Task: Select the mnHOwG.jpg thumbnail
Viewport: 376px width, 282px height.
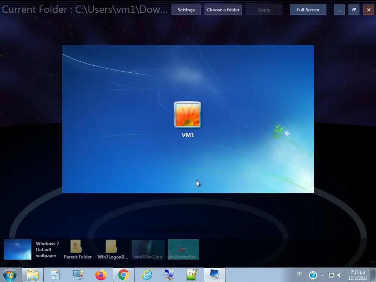Action: pyautogui.click(x=148, y=249)
